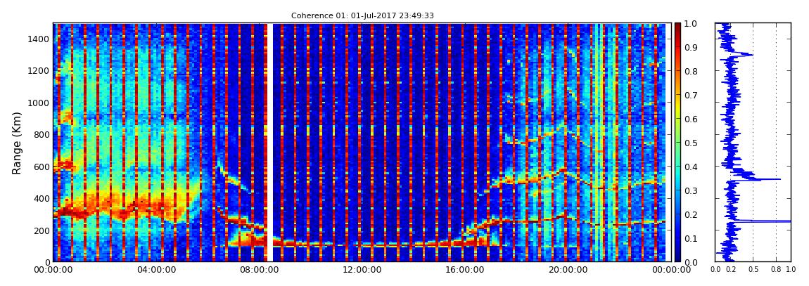Click the colorbar 0.1 label
Viewport: 809px width, 286px height.
point(691,238)
